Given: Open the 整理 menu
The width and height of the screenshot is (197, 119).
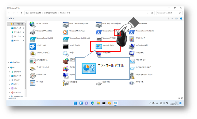Looking at the screenshot, I should point(11,18).
